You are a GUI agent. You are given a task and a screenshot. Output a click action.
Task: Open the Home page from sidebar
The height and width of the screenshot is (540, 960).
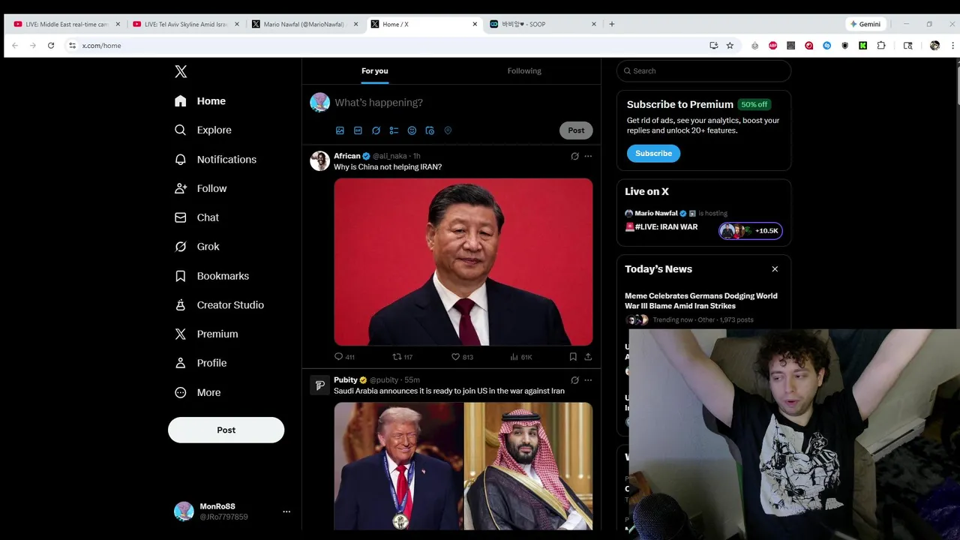(200, 101)
